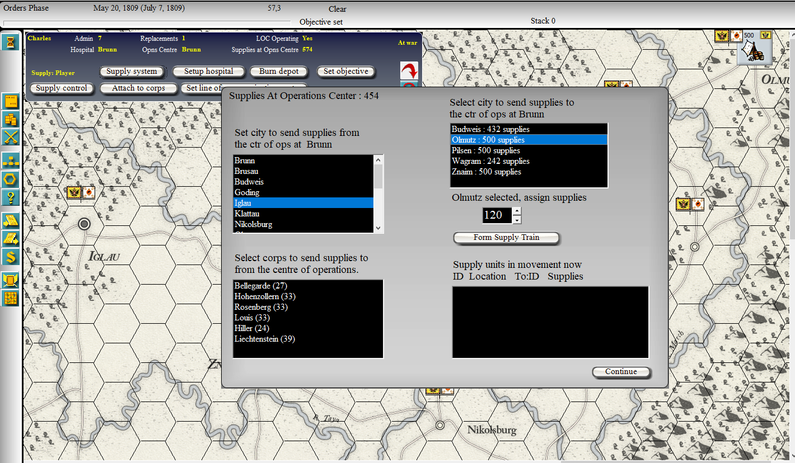Select Hiller (24) corps
Viewport: 795px width, 463px height.
pos(308,328)
